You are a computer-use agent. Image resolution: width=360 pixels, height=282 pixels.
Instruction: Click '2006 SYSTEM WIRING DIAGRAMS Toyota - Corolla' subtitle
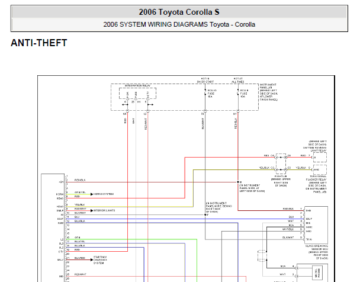[179, 24]
